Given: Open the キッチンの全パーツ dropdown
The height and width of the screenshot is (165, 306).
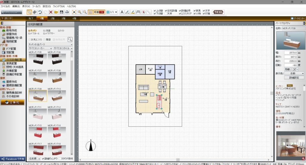Looking at the screenshot, I should click(x=50, y=44).
